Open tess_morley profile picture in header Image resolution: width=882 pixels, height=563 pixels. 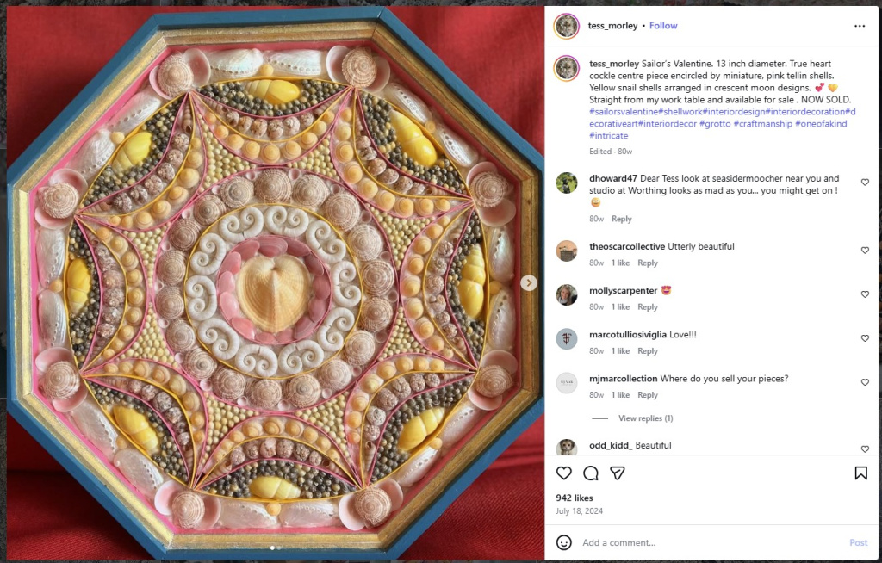point(567,26)
